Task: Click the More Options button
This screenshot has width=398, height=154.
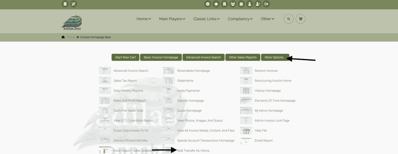Action: (275, 57)
